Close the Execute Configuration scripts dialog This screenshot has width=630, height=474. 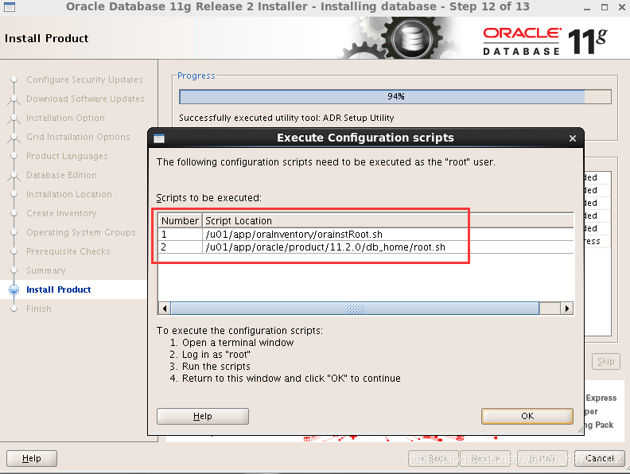(573, 138)
